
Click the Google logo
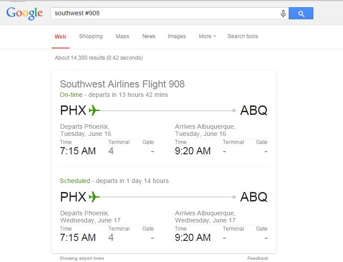click(25, 13)
